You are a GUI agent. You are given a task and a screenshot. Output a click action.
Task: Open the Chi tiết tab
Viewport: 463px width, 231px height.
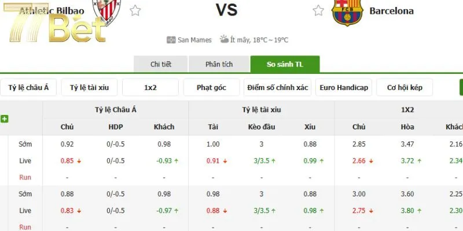point(161,64)
